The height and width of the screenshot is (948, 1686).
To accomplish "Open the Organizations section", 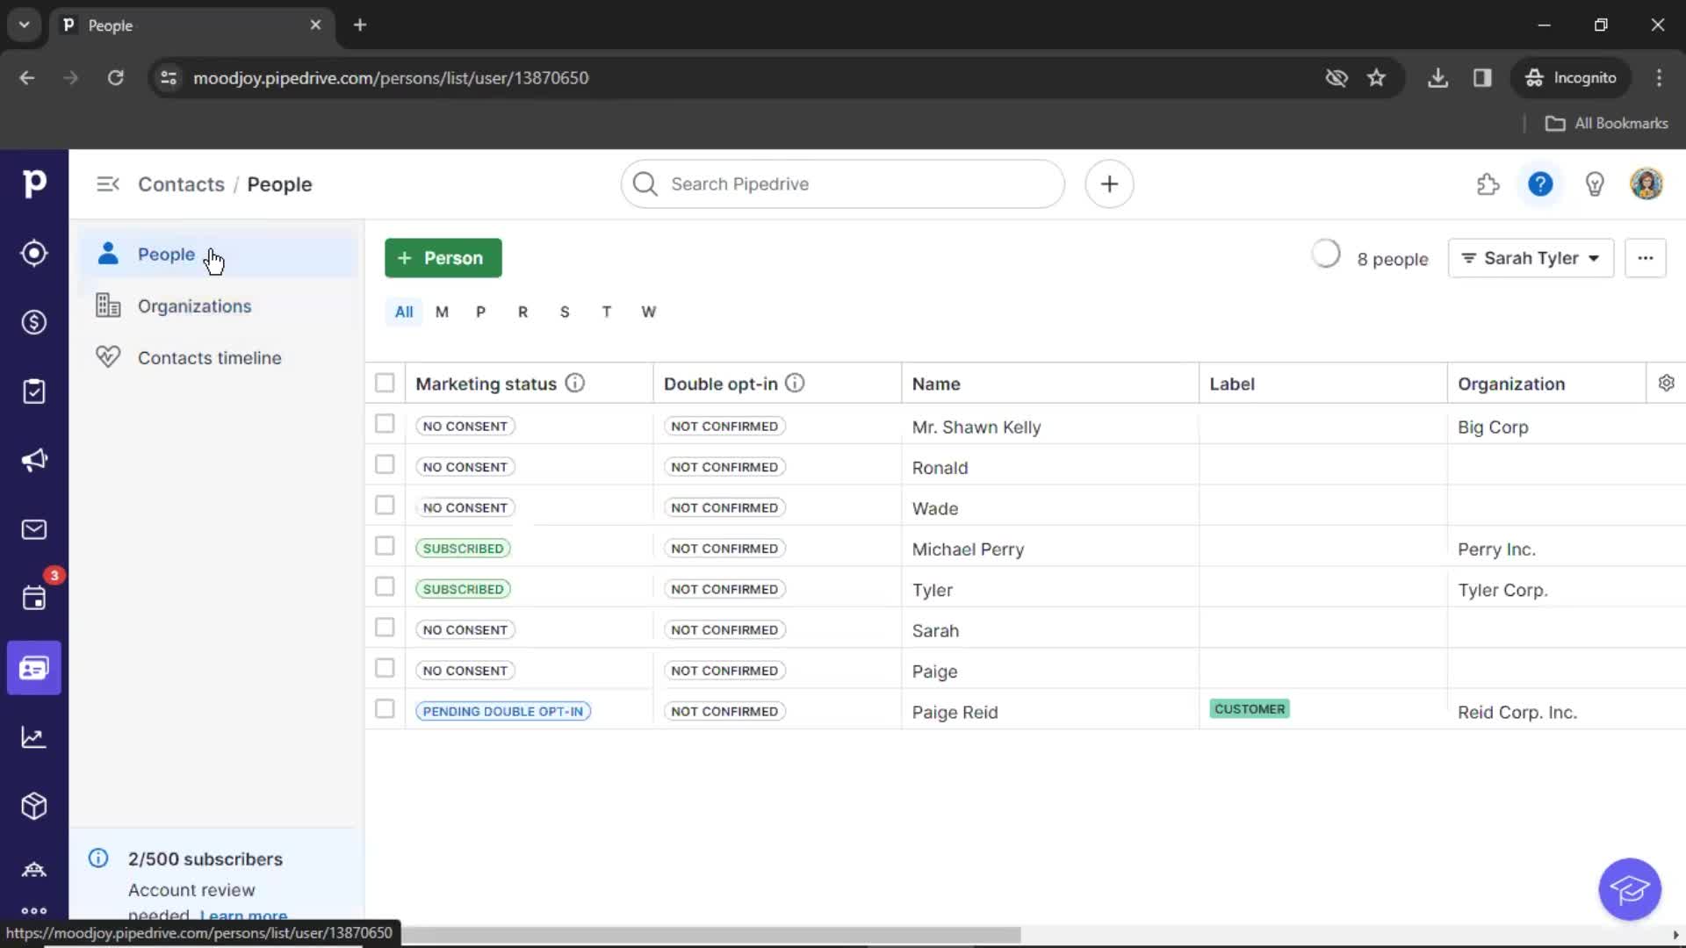I will (195, 305).
